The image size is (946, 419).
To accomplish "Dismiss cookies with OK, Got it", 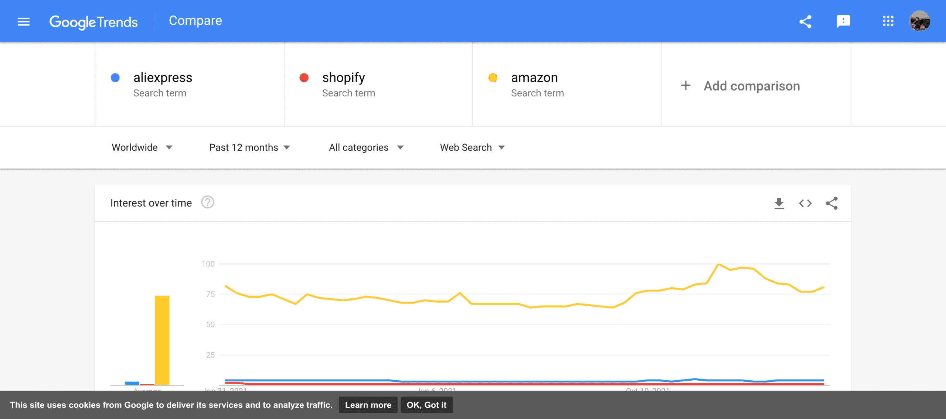I will (x=426, y=405).
